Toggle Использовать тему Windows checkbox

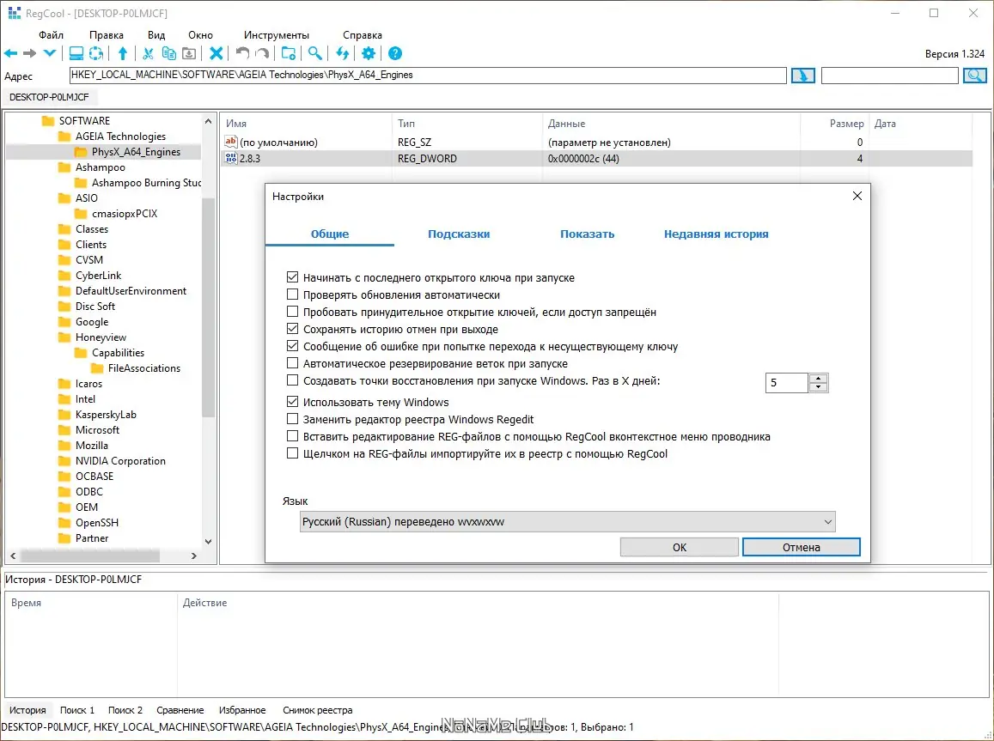click(x=292, y=401)
